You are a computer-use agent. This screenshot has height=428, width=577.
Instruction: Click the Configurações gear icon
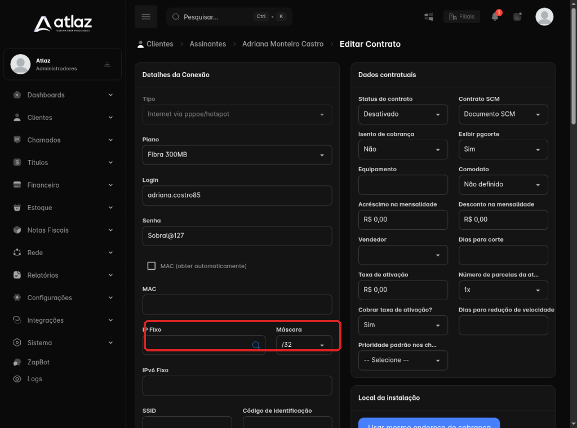[17, 297]
